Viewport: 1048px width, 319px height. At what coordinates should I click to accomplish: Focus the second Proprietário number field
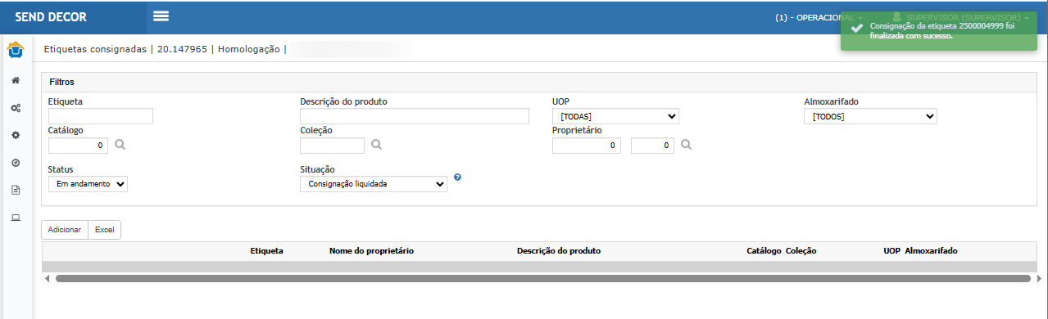(652, 146)
